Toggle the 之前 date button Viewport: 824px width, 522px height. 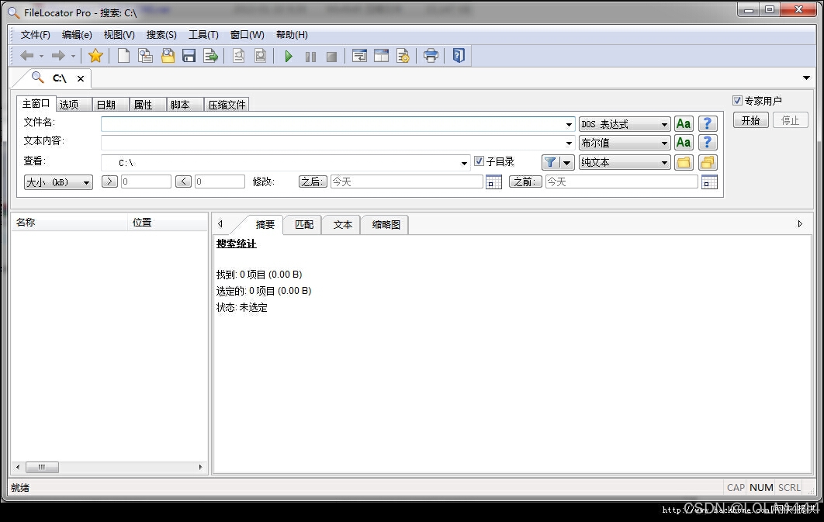[x=525, y=181]
